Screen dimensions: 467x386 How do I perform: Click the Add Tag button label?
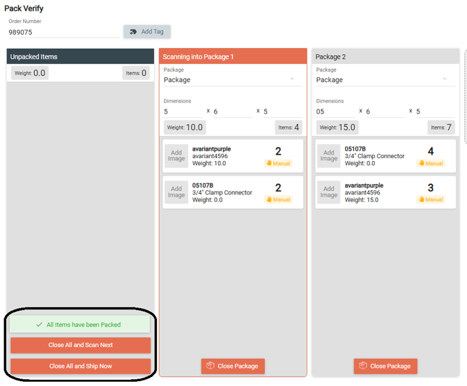click(x=152, y=31)
